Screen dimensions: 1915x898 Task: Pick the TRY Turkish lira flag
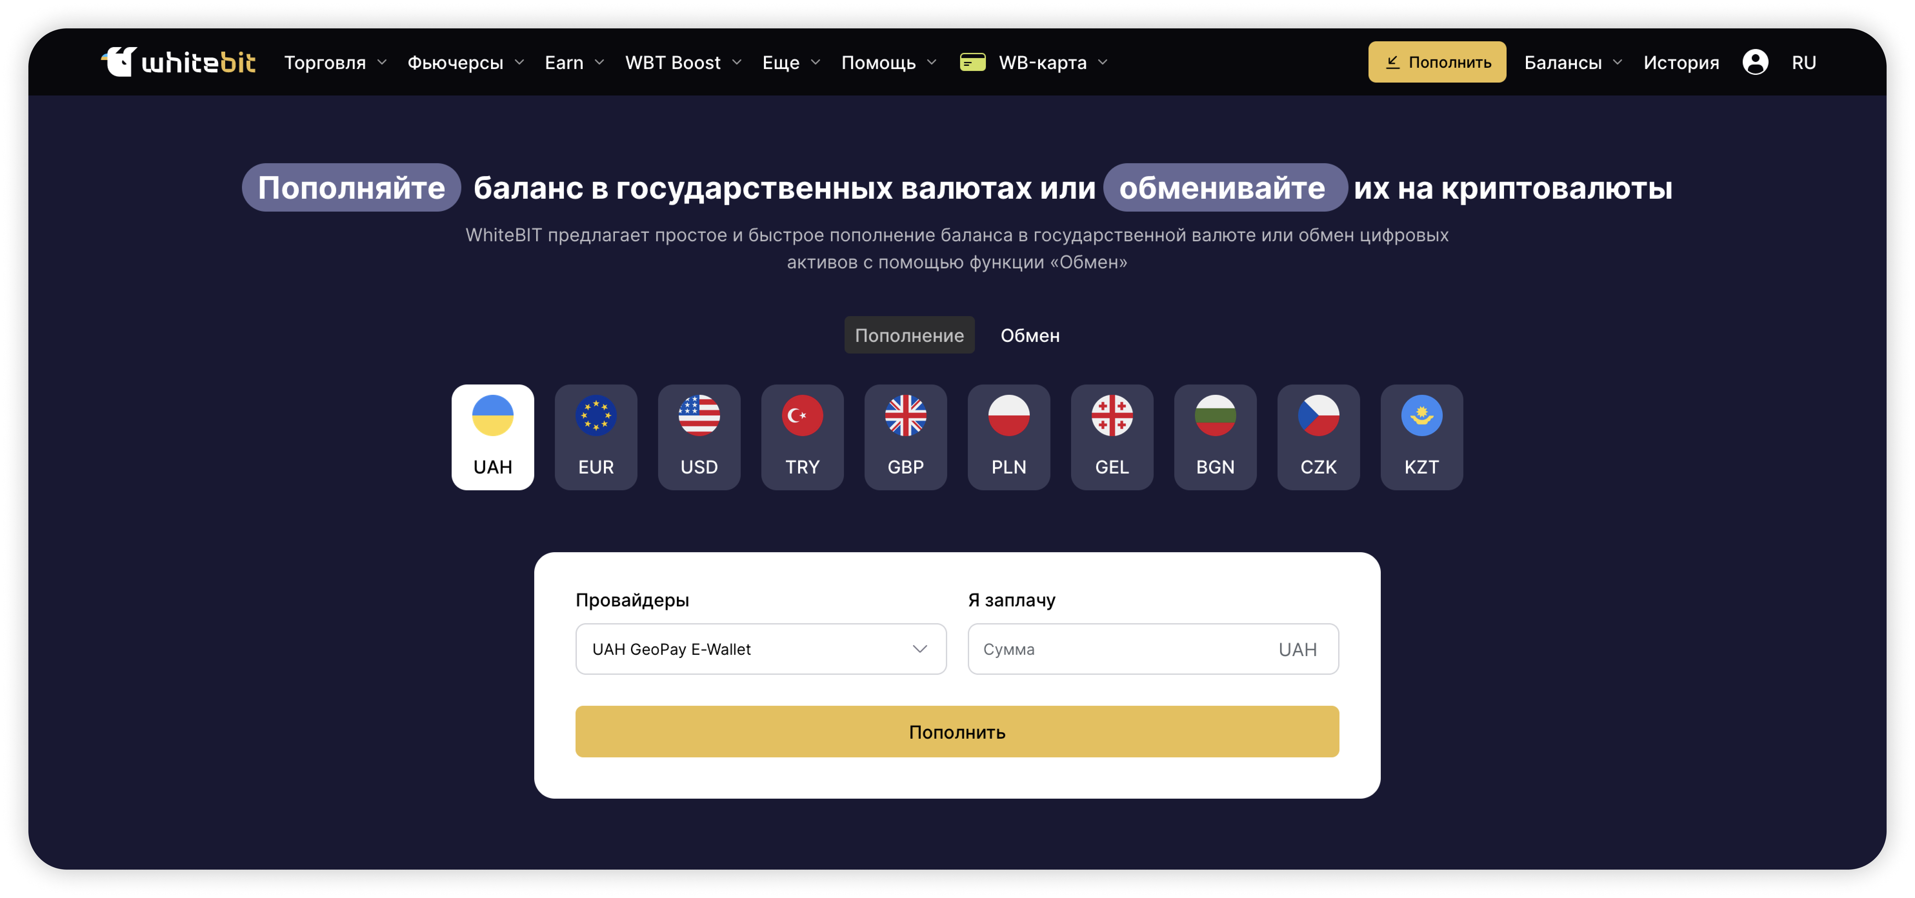(803, 437)
